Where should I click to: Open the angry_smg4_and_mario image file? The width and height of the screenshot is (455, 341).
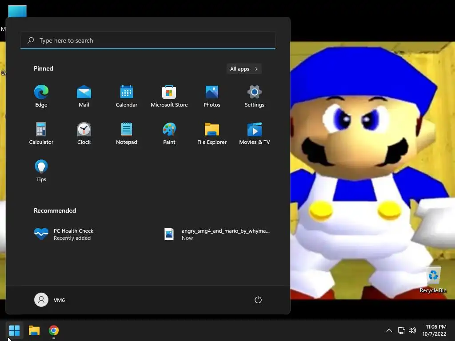(217, 234)
